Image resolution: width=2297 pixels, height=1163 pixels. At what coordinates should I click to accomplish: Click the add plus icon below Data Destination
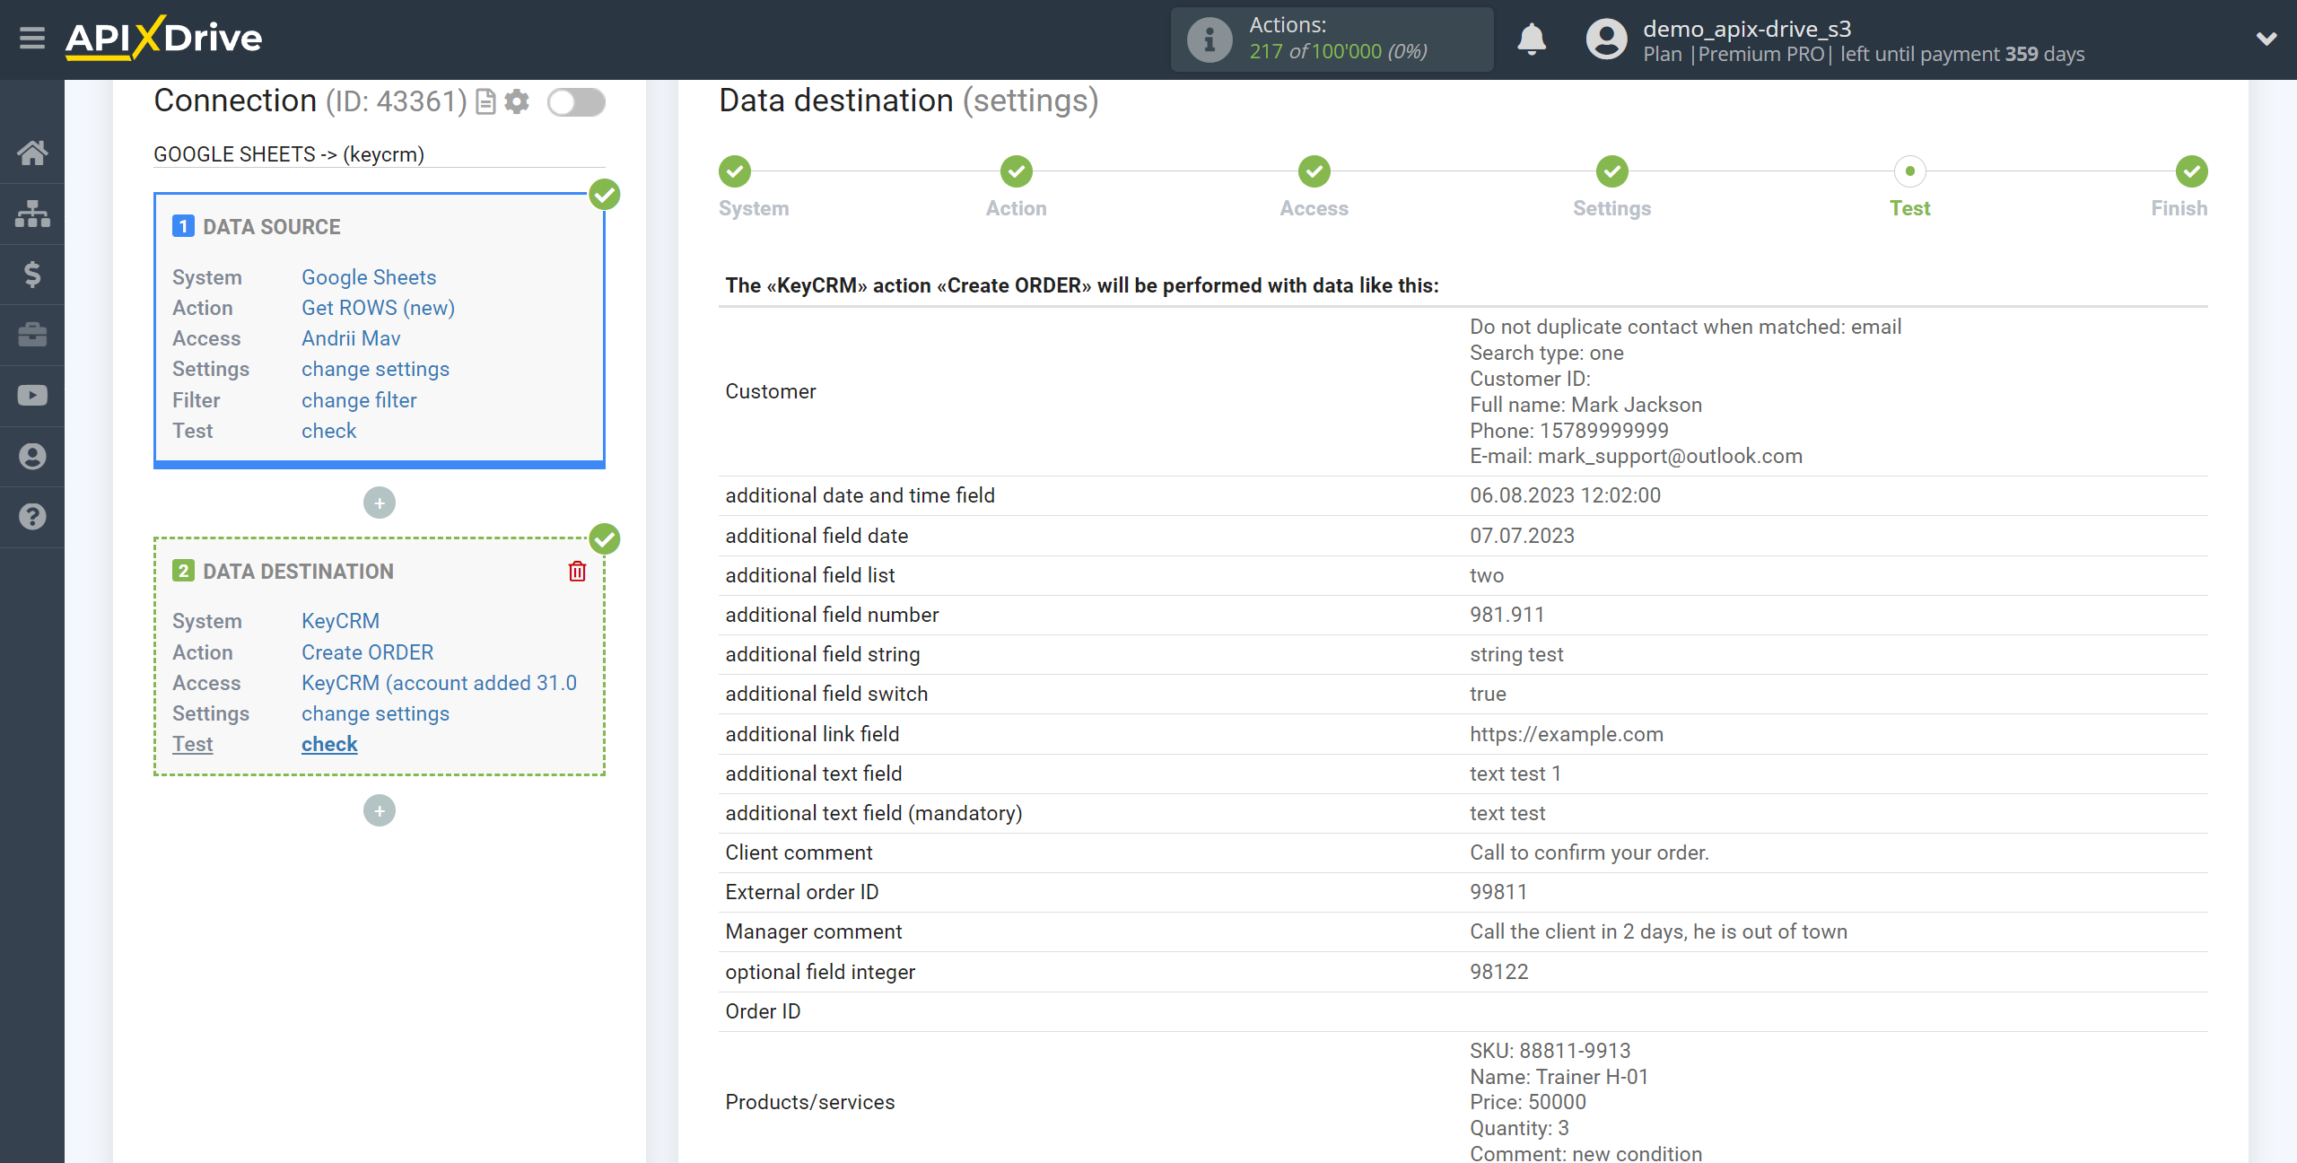tap(380, 810)
